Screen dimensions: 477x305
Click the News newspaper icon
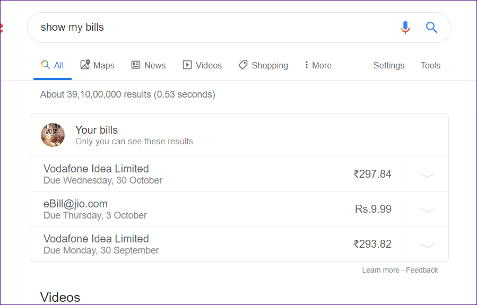pos(136,65)
